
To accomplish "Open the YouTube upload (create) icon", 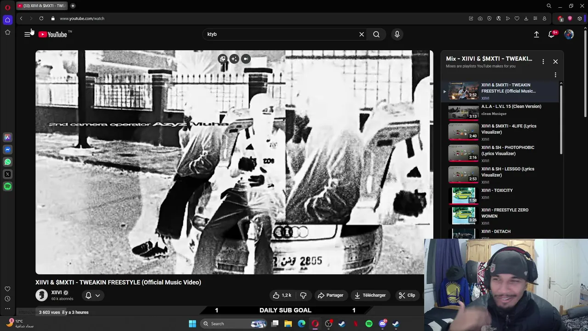I will (536, 34).
